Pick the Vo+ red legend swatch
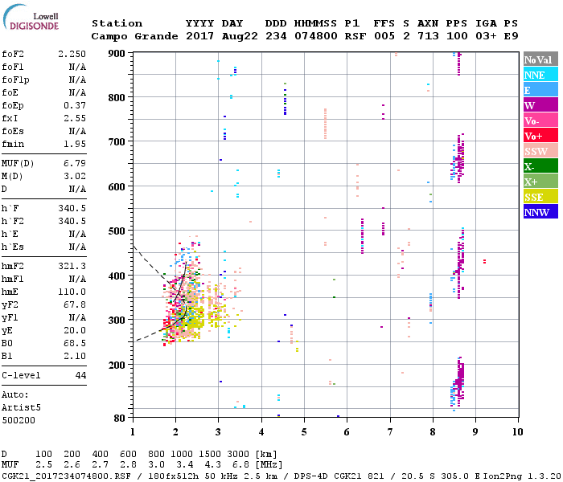The height and width of the screenshot is (482, 563). click(x=540, y=136)
